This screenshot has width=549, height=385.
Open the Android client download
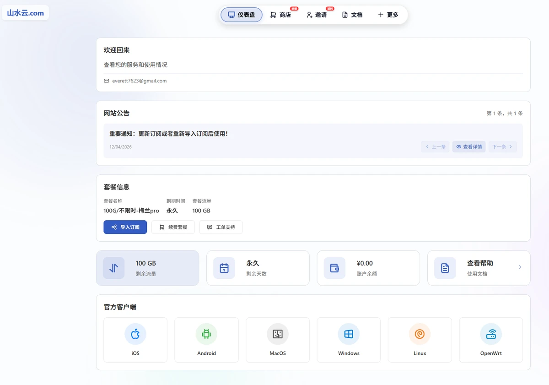tap(206, 340)
